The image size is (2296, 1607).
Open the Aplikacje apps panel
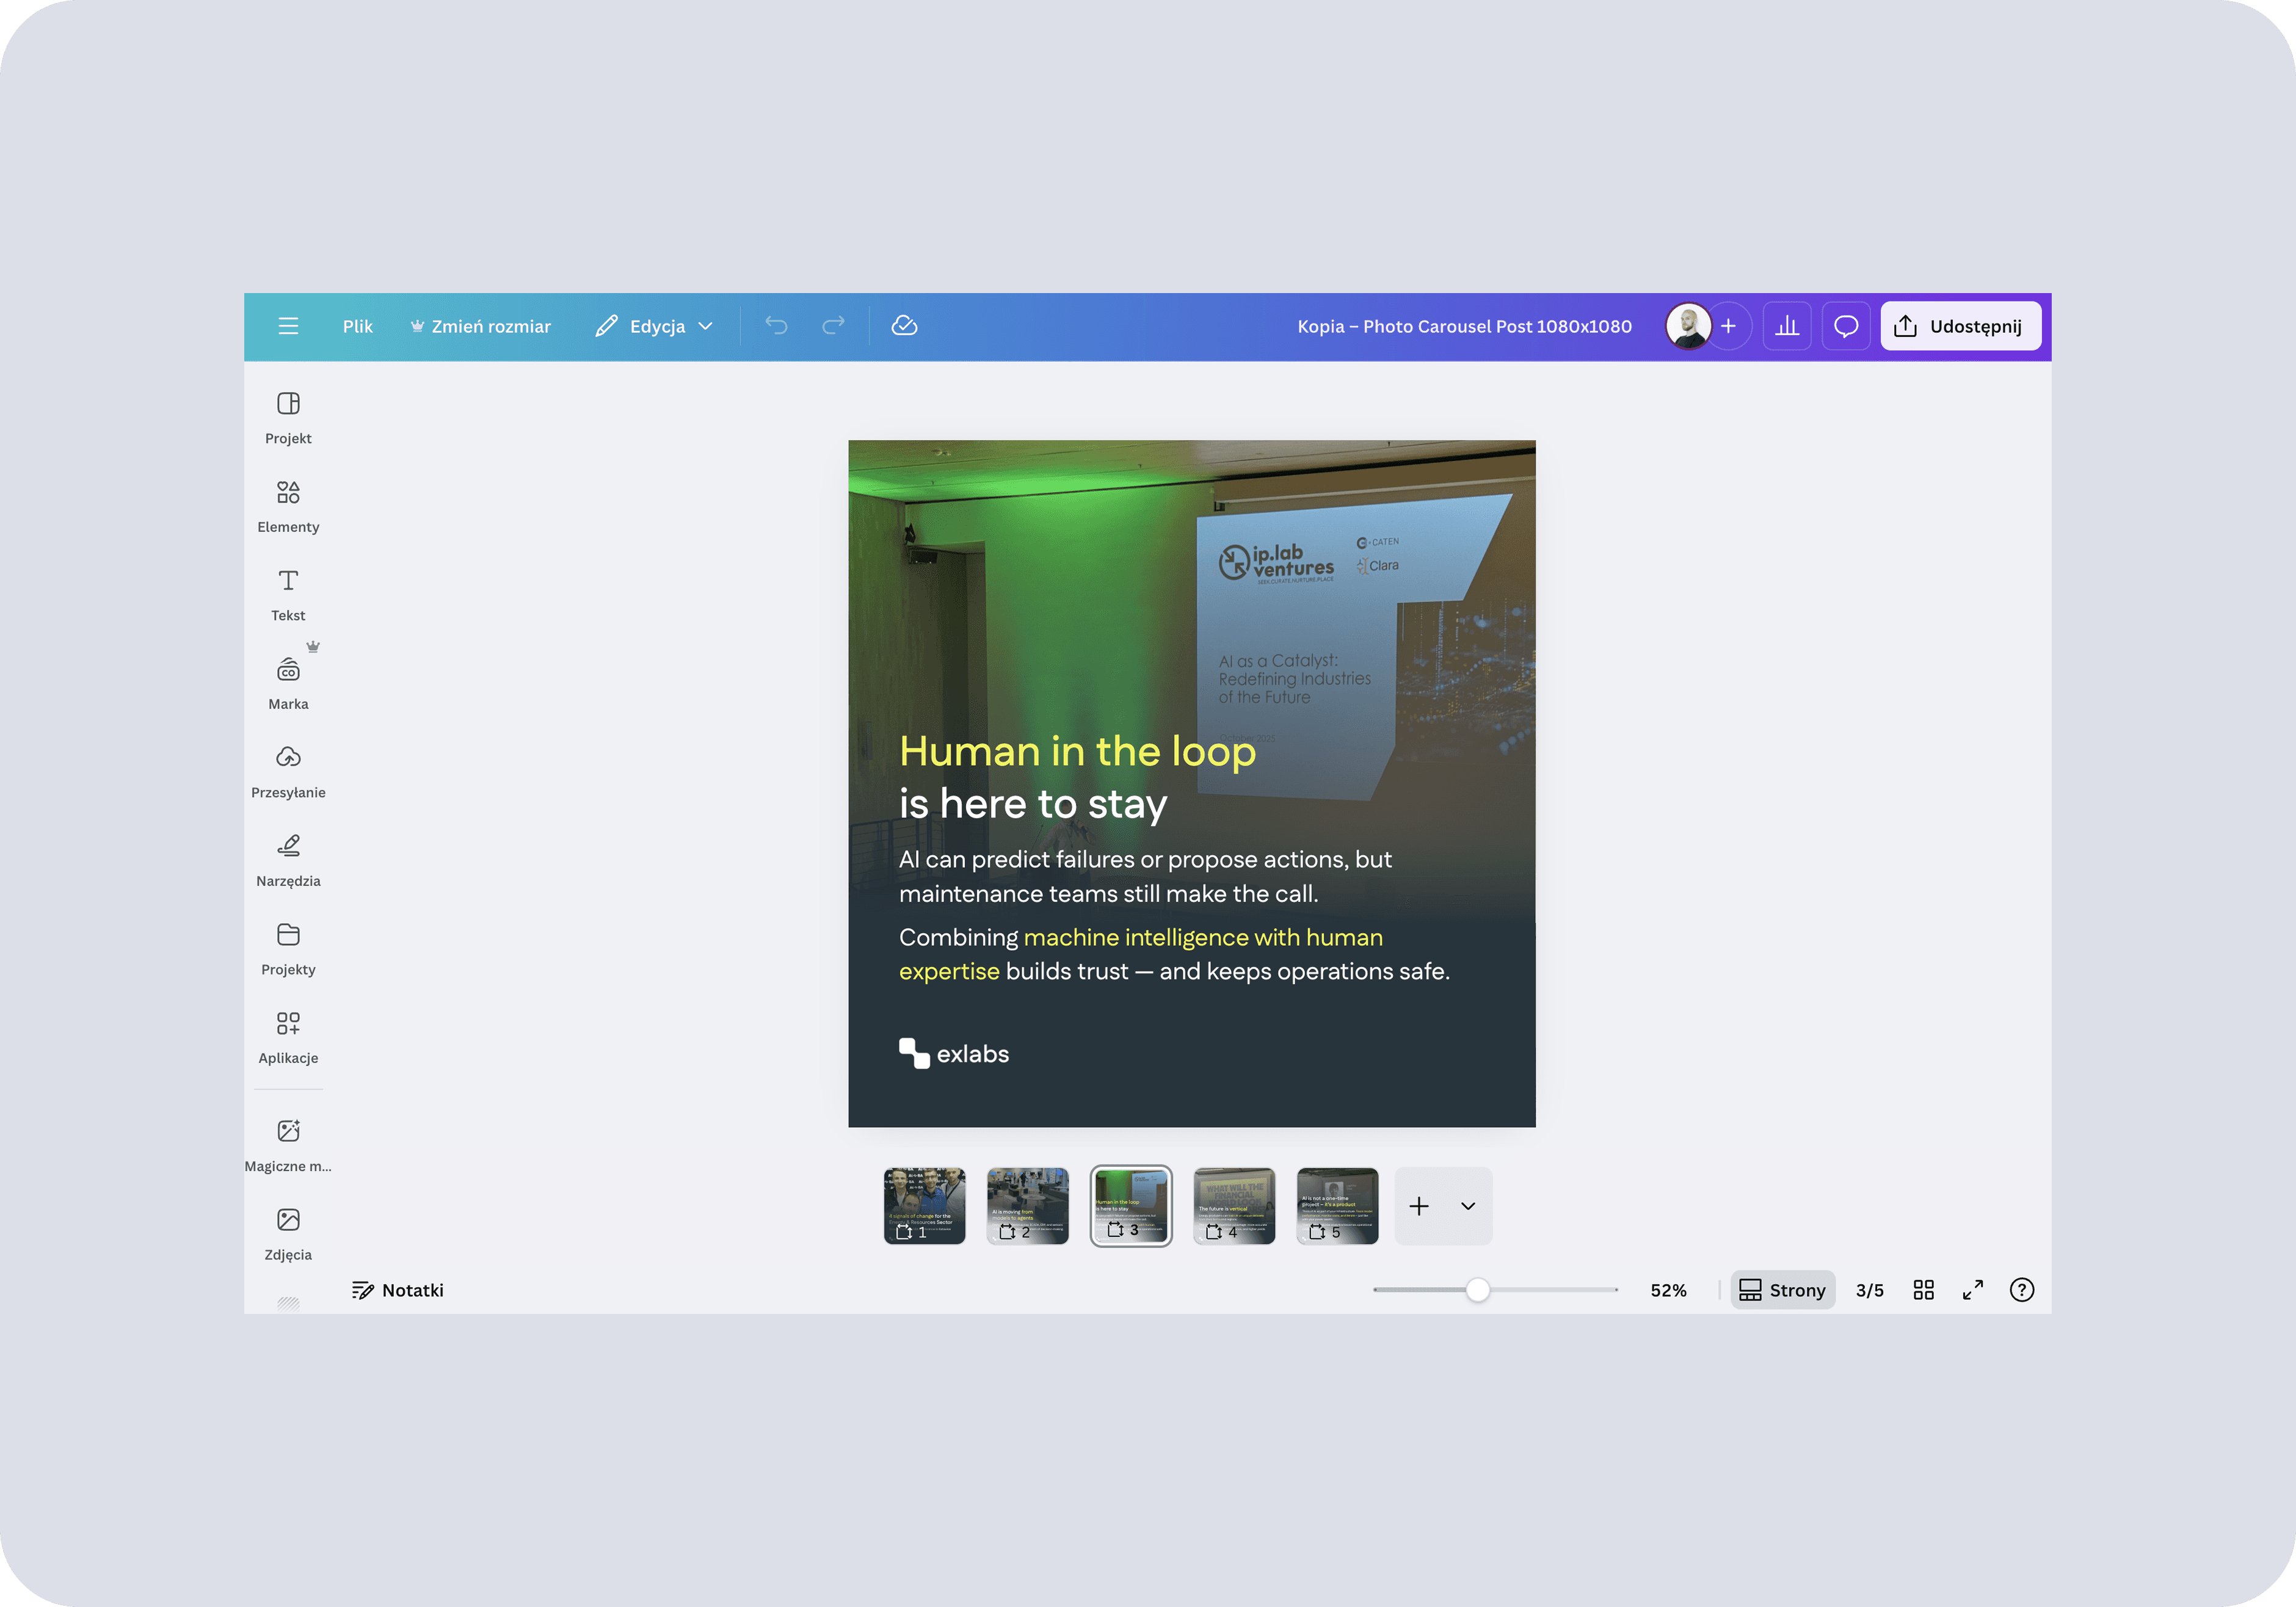tap(288, 1037)
